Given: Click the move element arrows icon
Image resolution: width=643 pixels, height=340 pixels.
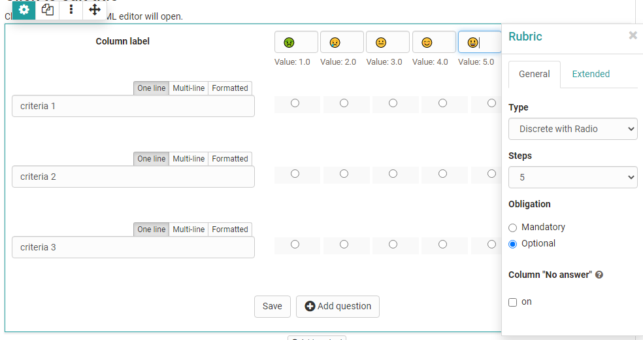Looking at the screenshot, I should pyautogui.click(x=95, y=10).
